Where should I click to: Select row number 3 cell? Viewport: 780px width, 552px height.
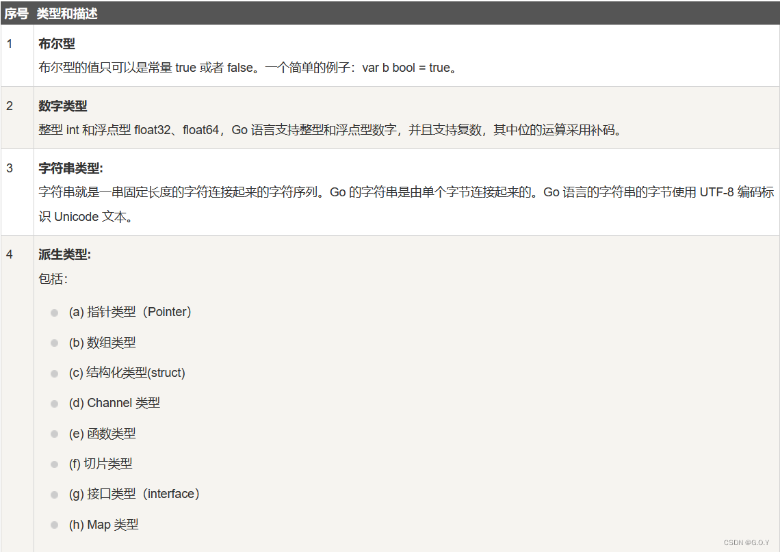[x=17, y=192]
